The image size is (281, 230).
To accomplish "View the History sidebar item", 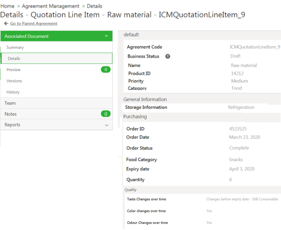I will [x=13, y=92].
